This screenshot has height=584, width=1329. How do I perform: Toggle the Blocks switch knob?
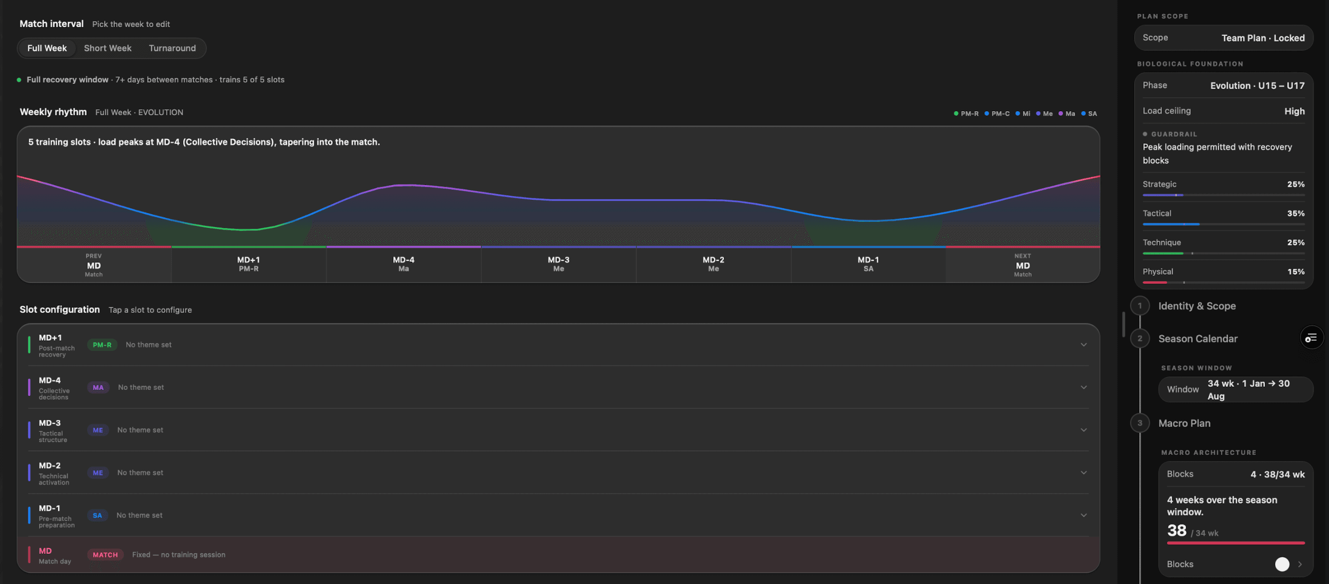coord(1281,565)
